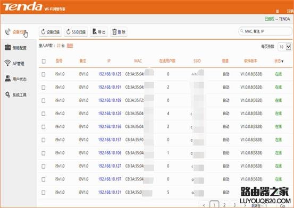Click i9v1.0 model in row 192.168.10.157
Screen dimensions: 294x208
click(60, 140)
